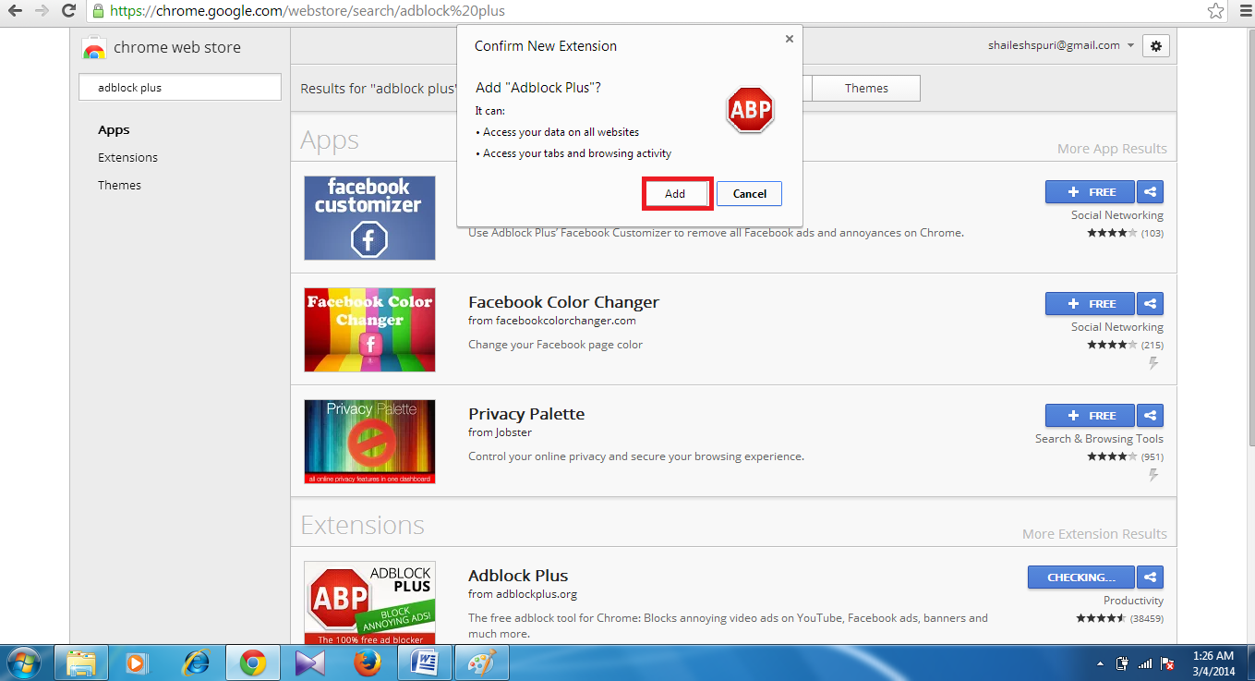Switch to the Chrome taskbar icon
The image size is (1255, 681).
[252, 663]
